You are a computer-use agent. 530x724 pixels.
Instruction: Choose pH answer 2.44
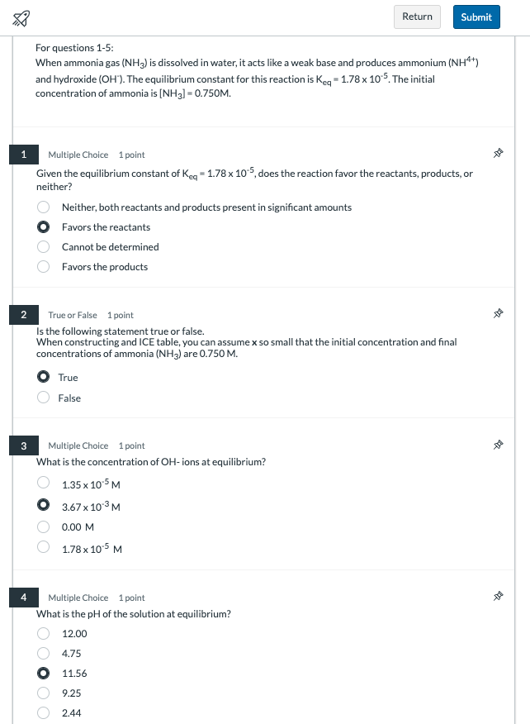pos(44,712)
